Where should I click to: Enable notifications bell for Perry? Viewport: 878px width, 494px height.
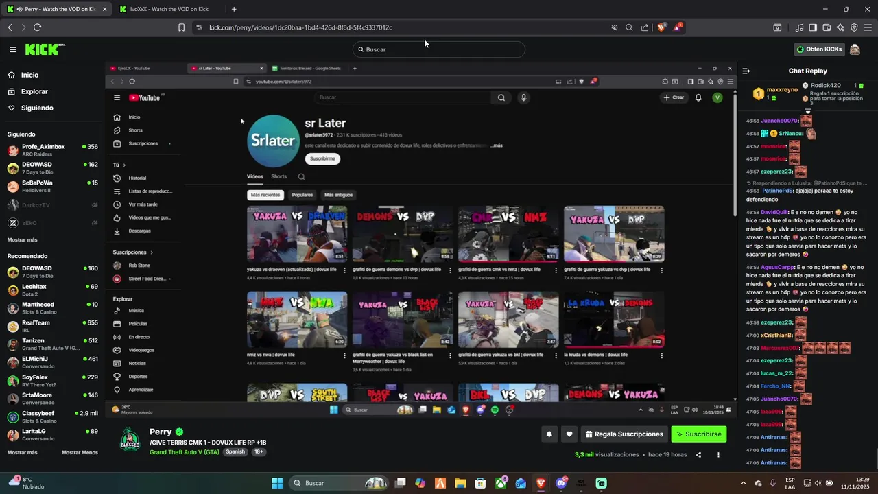click(x=549, y=434)
